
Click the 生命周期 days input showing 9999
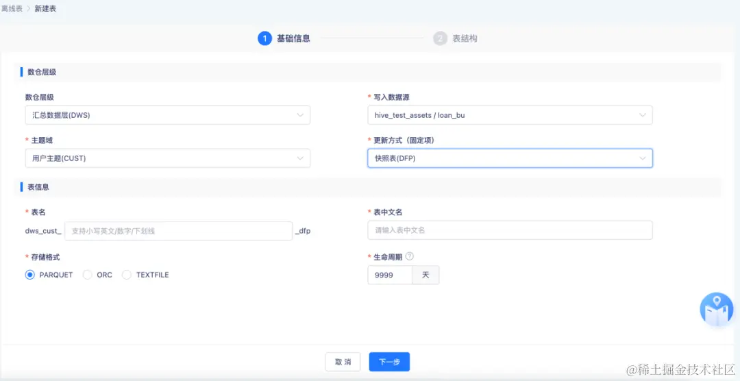[x=390, y=275]
